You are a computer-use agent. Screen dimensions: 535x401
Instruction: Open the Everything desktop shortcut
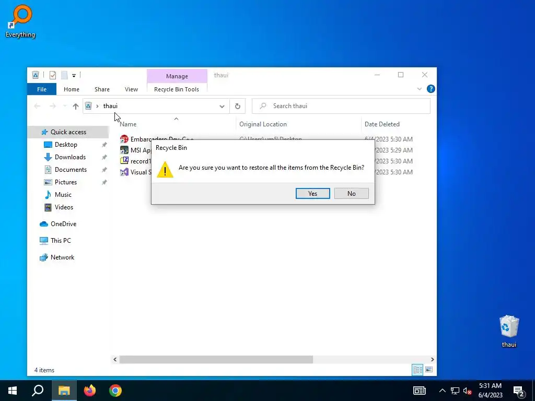20,21
